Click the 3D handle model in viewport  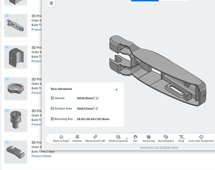coord(158,70)
